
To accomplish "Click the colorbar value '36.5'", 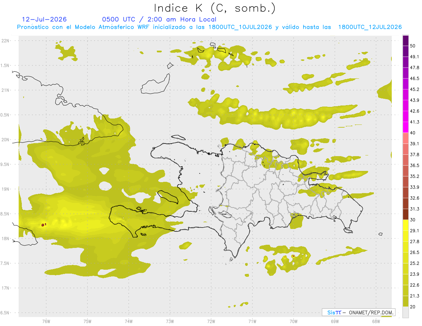I will [415, 165].
